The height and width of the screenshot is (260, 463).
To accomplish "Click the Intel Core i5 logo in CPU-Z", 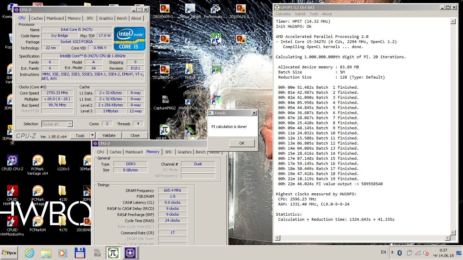I will [x=129, y=39].
